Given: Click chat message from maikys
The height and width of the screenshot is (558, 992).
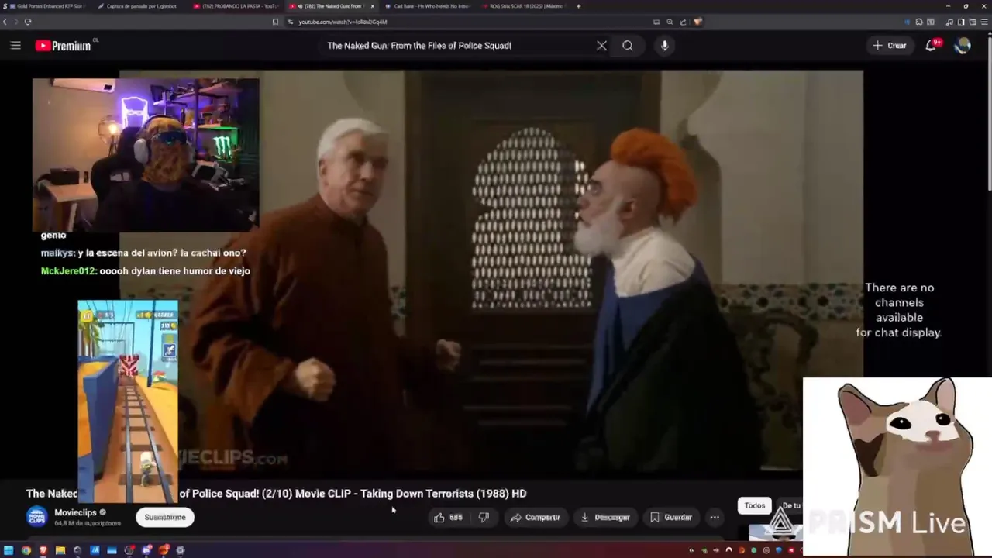Looking at the screenshot, I should click(143, 253).
